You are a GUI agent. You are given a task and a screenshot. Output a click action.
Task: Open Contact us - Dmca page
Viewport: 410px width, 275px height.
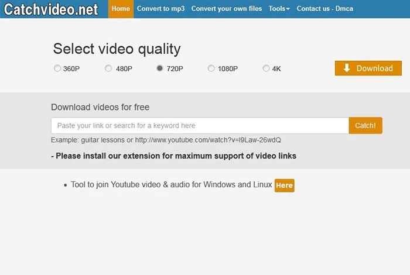(324, 9)
